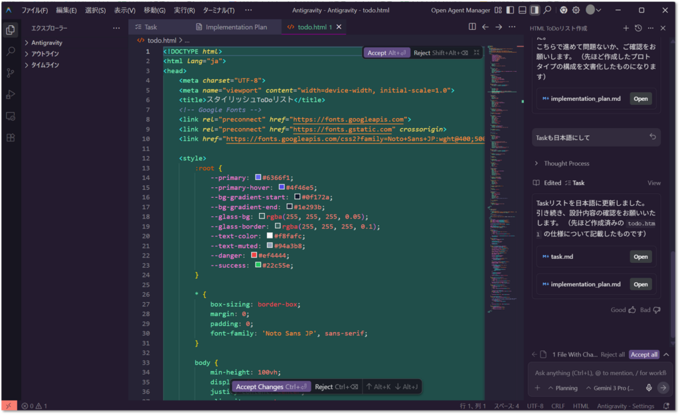Open chat history clock icon
The height and width of the screenshot is (415, 680).
point(638,29)
